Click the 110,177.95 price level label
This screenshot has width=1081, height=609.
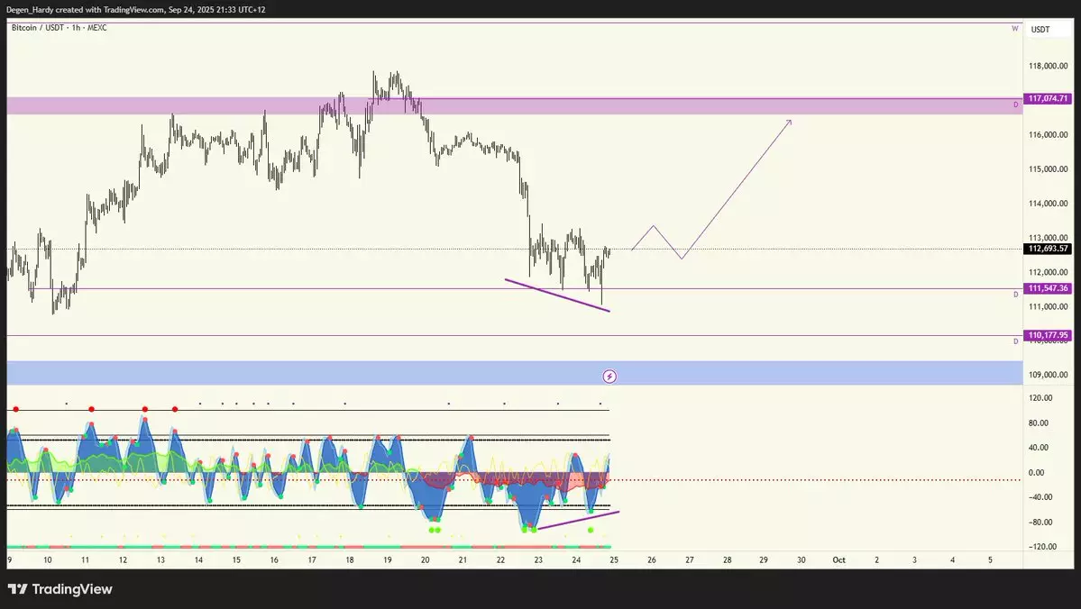click(1048, 335)
